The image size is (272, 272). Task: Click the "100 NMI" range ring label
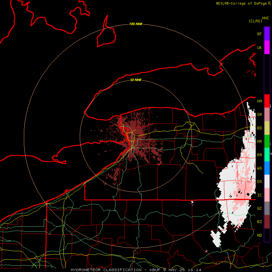[x=136, y=24]
